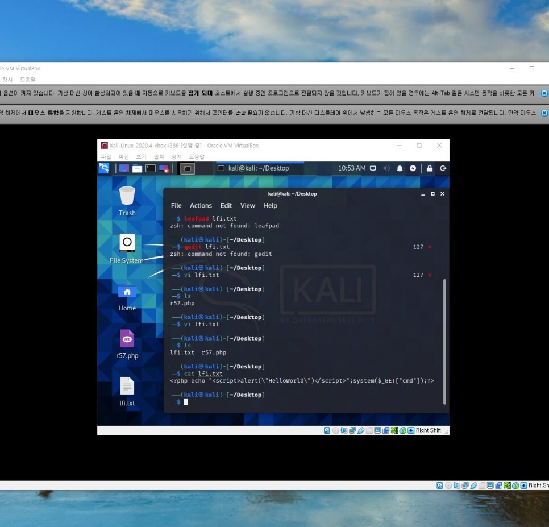Click underlined lfi.txt in cat command
This screenshot has height=527, width=549.
210,374
